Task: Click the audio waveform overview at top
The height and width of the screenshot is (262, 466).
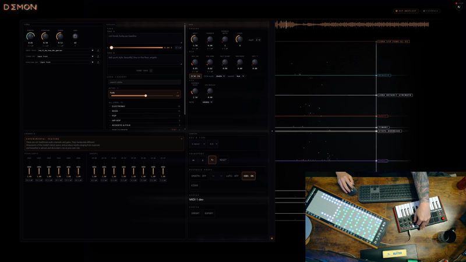Action: pyautogui.click(x=352, y=24)
